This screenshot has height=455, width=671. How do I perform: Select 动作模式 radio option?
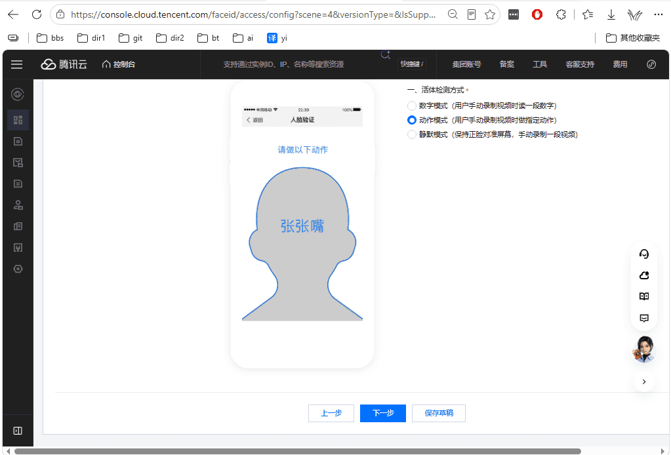[x=412, y=120]
